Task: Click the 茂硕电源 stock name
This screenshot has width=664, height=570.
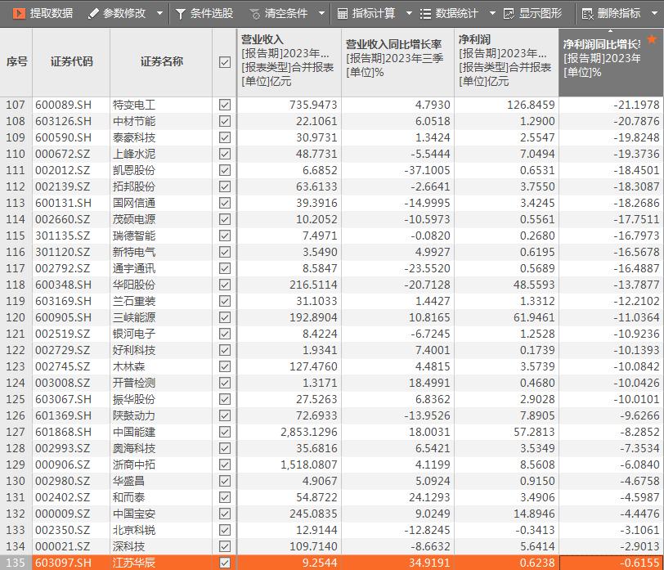Action: click(134, 219)
